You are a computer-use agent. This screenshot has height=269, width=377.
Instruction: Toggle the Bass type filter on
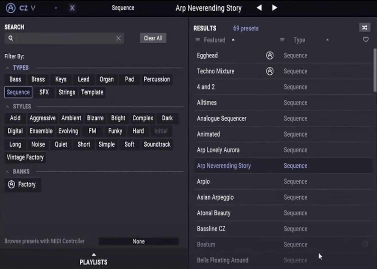point(15,79)
